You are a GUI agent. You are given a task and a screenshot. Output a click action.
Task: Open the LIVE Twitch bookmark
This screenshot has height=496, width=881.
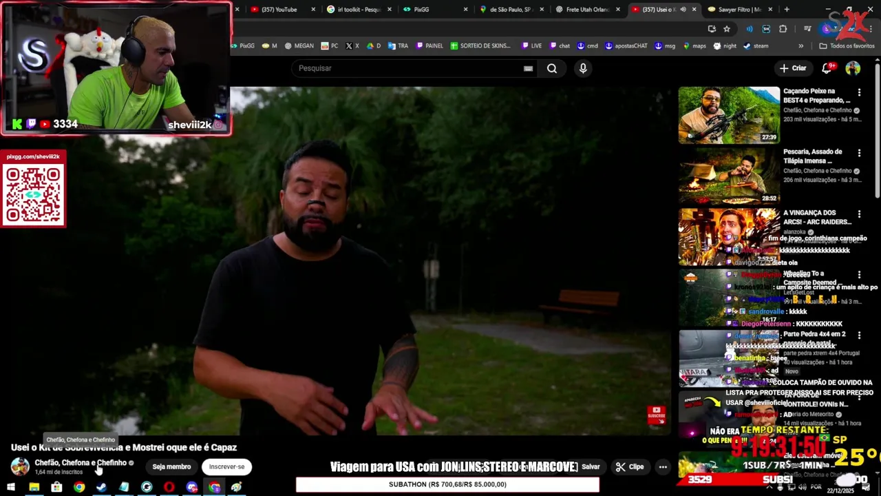pos(531,46)
